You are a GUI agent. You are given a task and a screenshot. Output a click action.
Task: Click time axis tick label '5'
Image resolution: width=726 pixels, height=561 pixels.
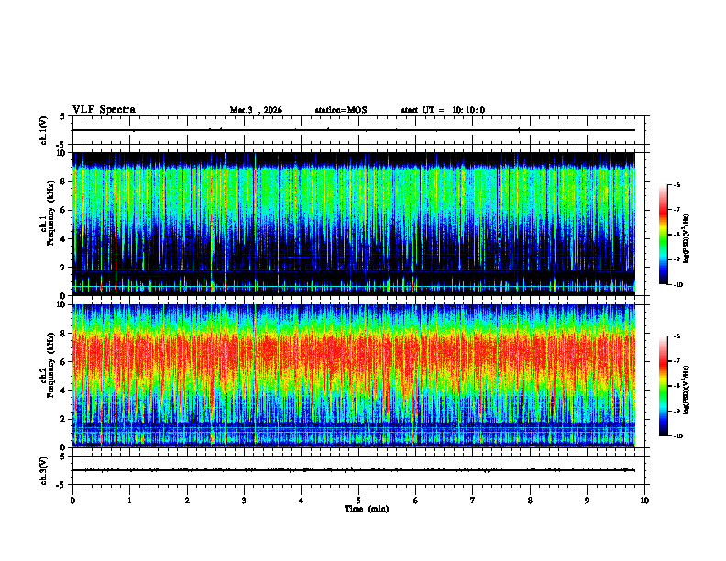tap(358, 500)
